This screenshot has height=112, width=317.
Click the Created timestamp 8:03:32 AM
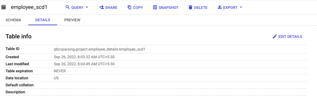coord(84,57)
